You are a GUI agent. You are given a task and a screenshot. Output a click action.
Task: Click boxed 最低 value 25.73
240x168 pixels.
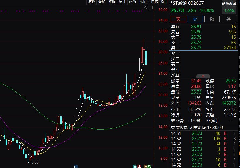click(x=196, y=92)
